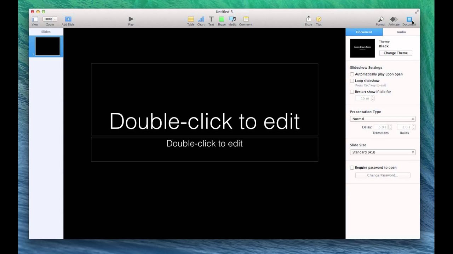
Task: Tick Require password to open
Action: (352, 168)
